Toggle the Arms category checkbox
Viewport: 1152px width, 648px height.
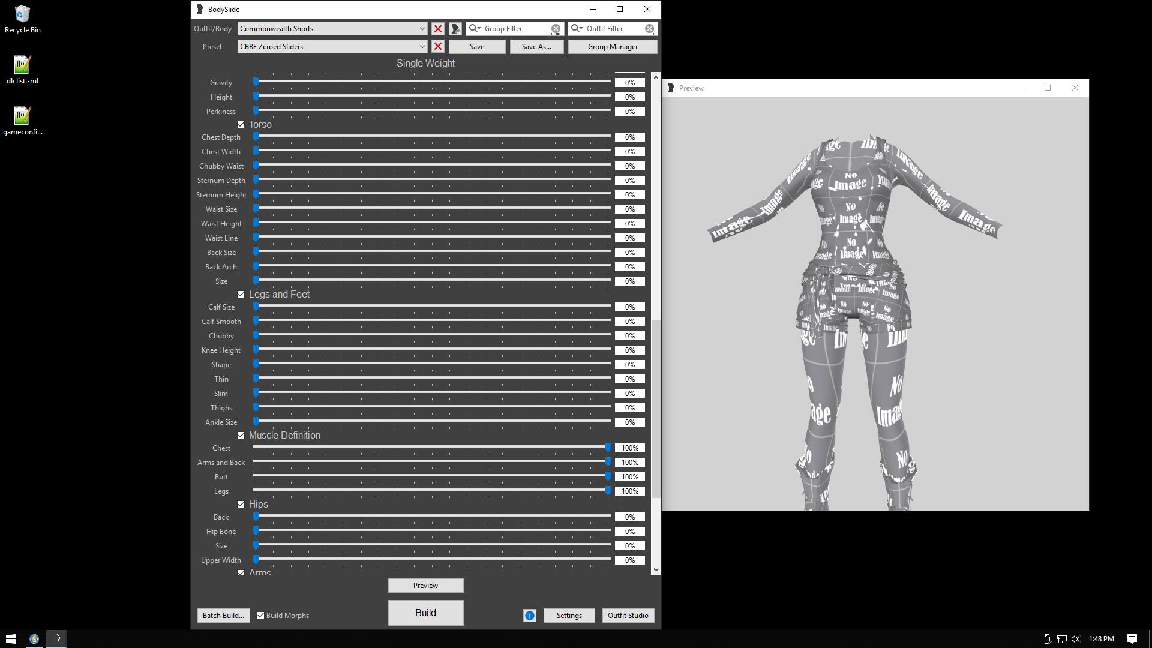click(x=241, y=572)
